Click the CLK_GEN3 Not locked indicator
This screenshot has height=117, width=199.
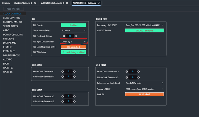click(144, 94)
